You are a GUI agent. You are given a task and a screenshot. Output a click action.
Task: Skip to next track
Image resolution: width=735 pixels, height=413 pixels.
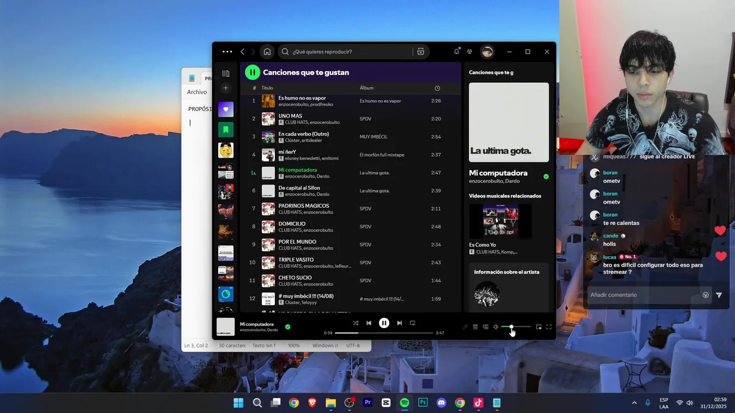click(399, 323)
